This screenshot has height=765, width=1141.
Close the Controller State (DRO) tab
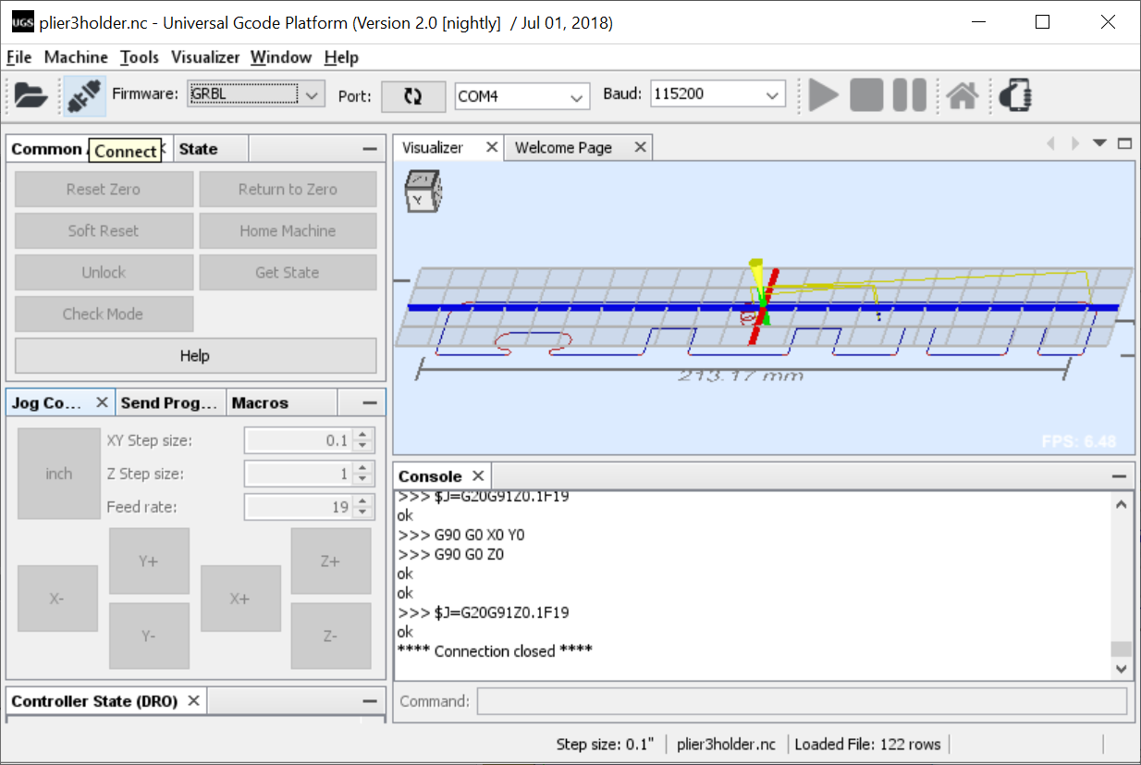click(x=193, y=700)
